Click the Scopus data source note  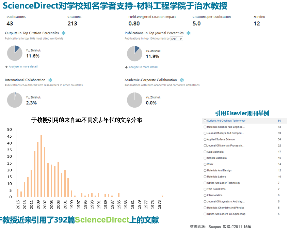click(221, 227)
